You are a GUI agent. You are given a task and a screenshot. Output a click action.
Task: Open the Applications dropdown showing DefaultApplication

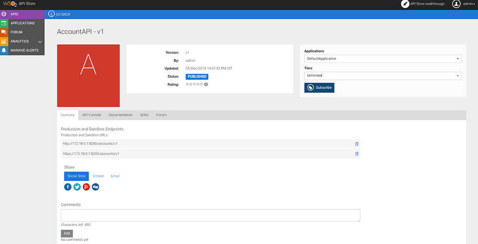pyautogui.click(x=383, y=59)
